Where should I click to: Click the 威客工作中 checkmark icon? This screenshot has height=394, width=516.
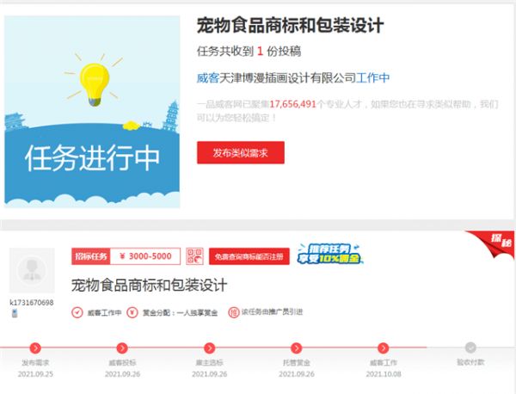coord(77,312)
